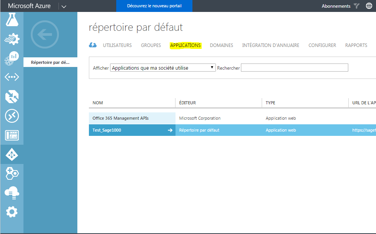Click inside the Rechercher search field
376x234 pixels.
coord(294,68)
